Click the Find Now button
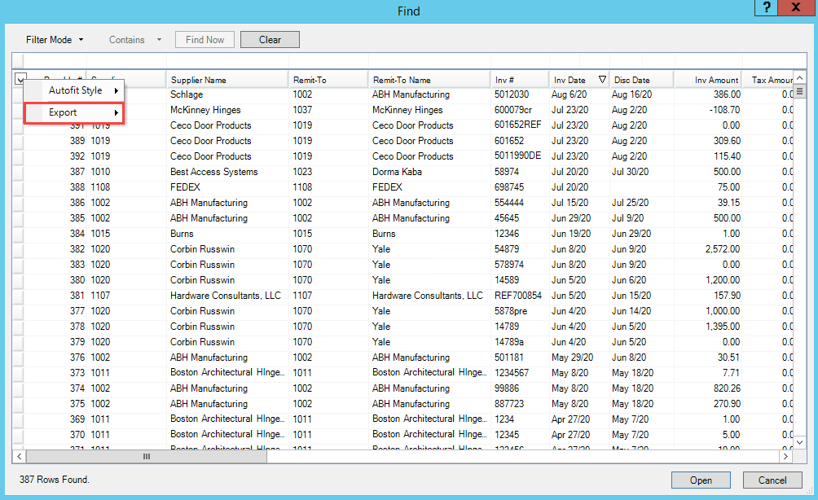The image size is (818, 500). [x=204, y=40]
